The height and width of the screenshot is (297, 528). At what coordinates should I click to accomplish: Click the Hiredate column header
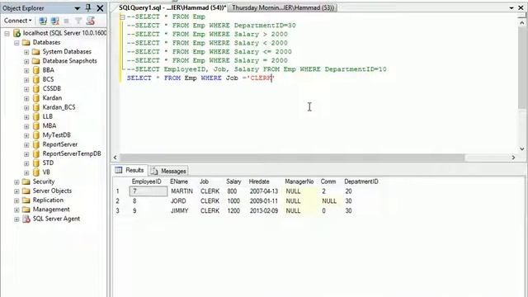[259, 181]
